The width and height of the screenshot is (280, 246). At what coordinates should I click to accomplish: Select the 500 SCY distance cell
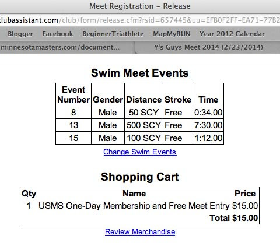(143, 125)
